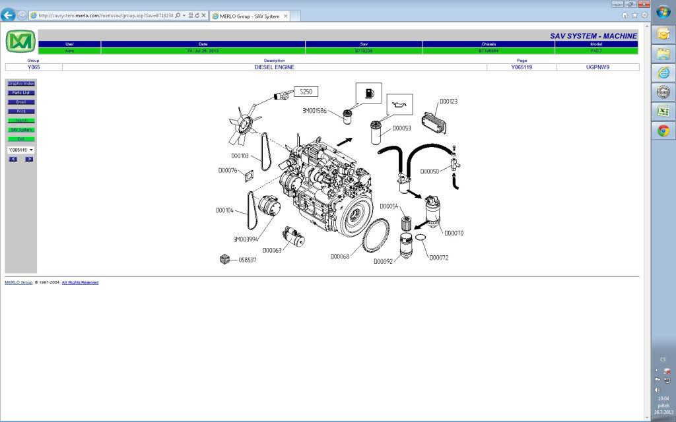Click the Email button in sidebar
The image size is (676, 422).
pos(21,102)
